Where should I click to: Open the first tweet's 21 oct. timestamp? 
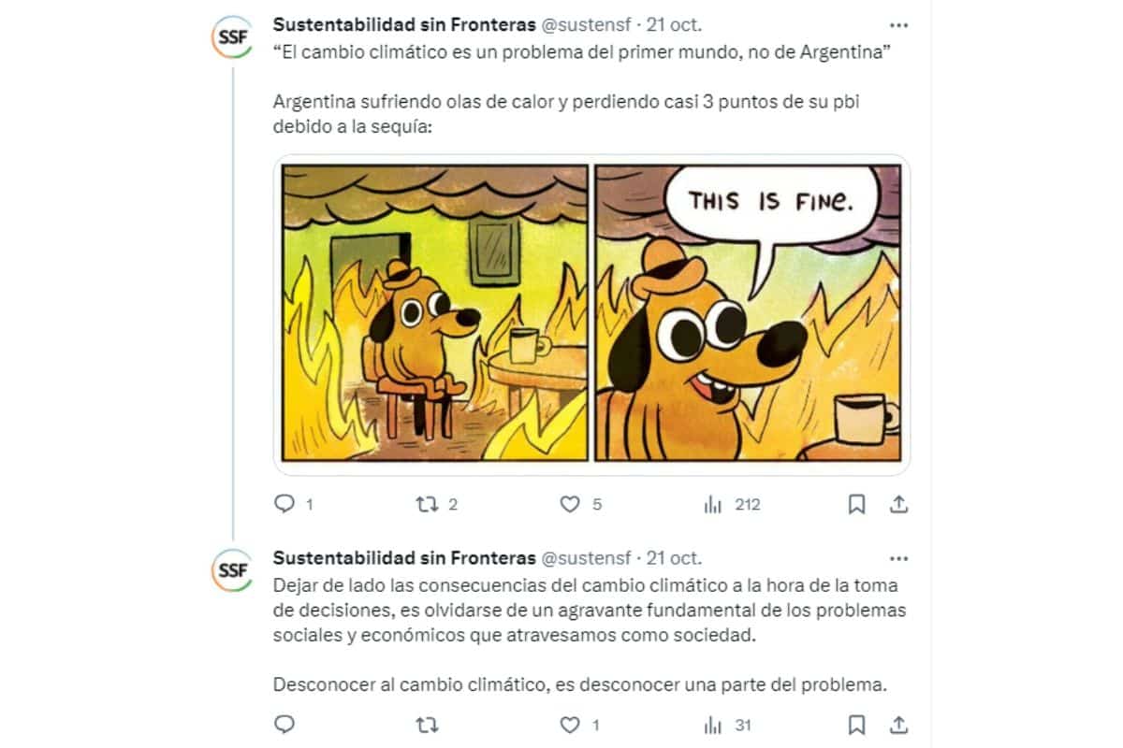674,25
